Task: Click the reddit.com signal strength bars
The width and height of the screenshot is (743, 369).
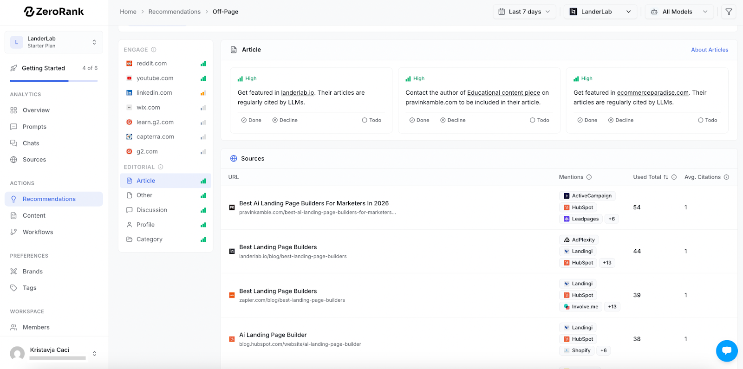Action: [x=203, y=64]
